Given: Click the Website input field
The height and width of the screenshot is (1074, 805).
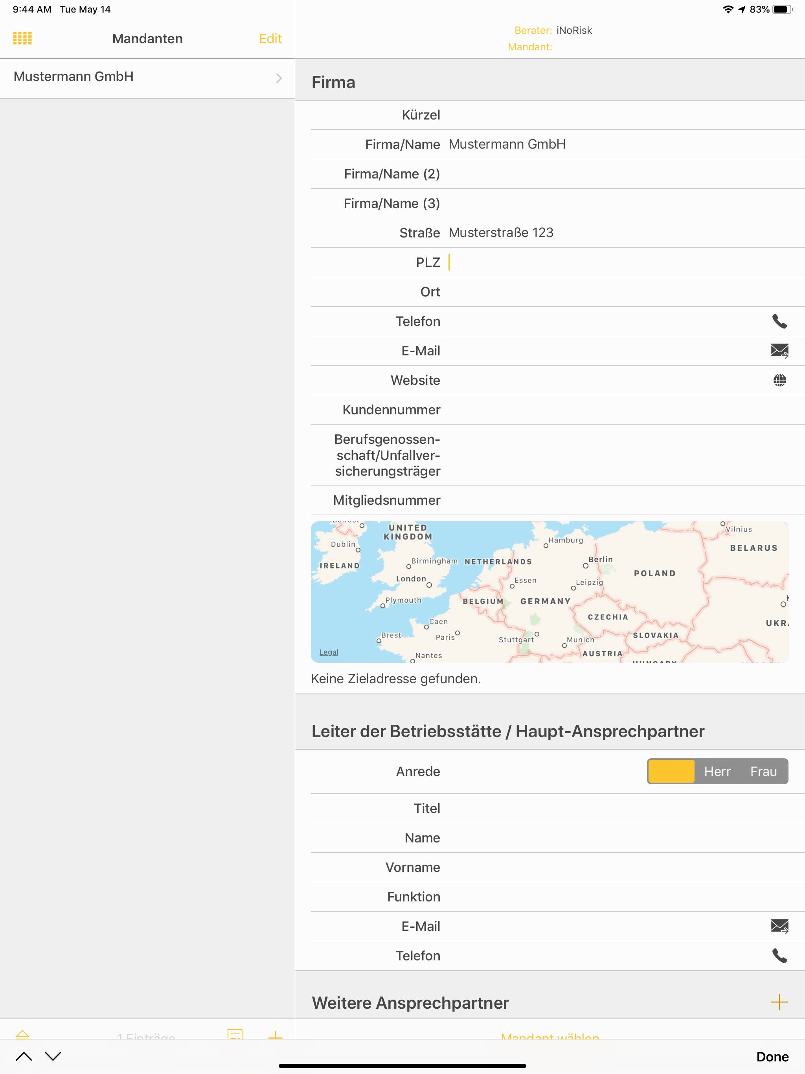Looking at the screenshot, I should click(607, 380).
